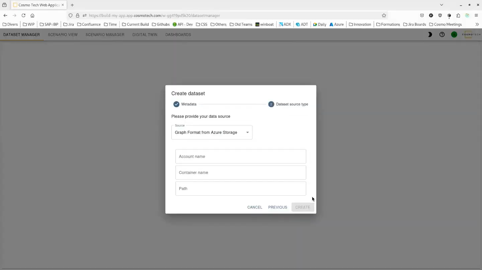Screen dimensions: 482x270
Task: Open site shield tracking protection settings
Action: [x=70, y=15]
